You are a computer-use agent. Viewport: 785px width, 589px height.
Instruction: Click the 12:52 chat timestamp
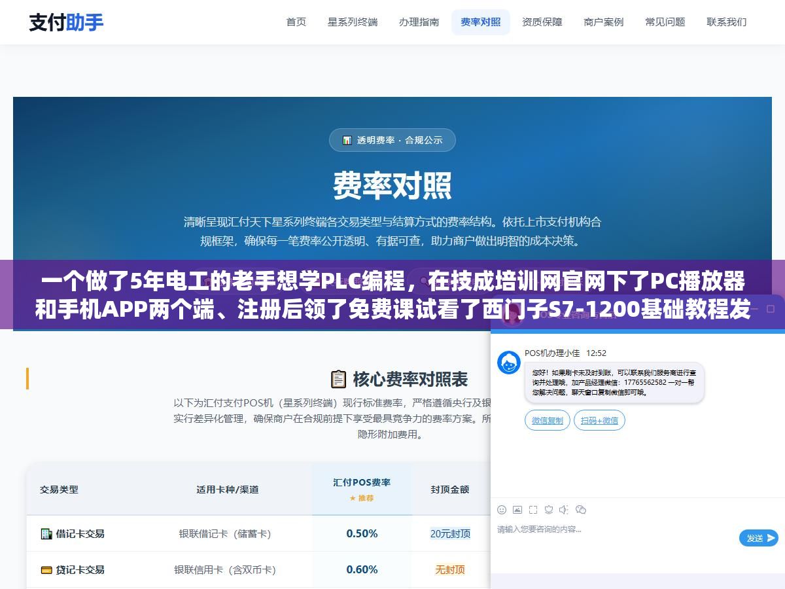596,353
